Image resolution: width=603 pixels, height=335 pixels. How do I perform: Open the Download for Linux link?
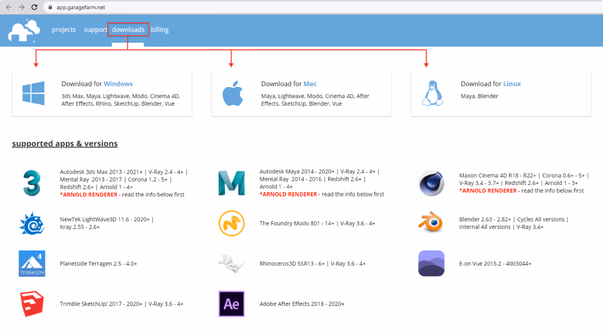491,84
